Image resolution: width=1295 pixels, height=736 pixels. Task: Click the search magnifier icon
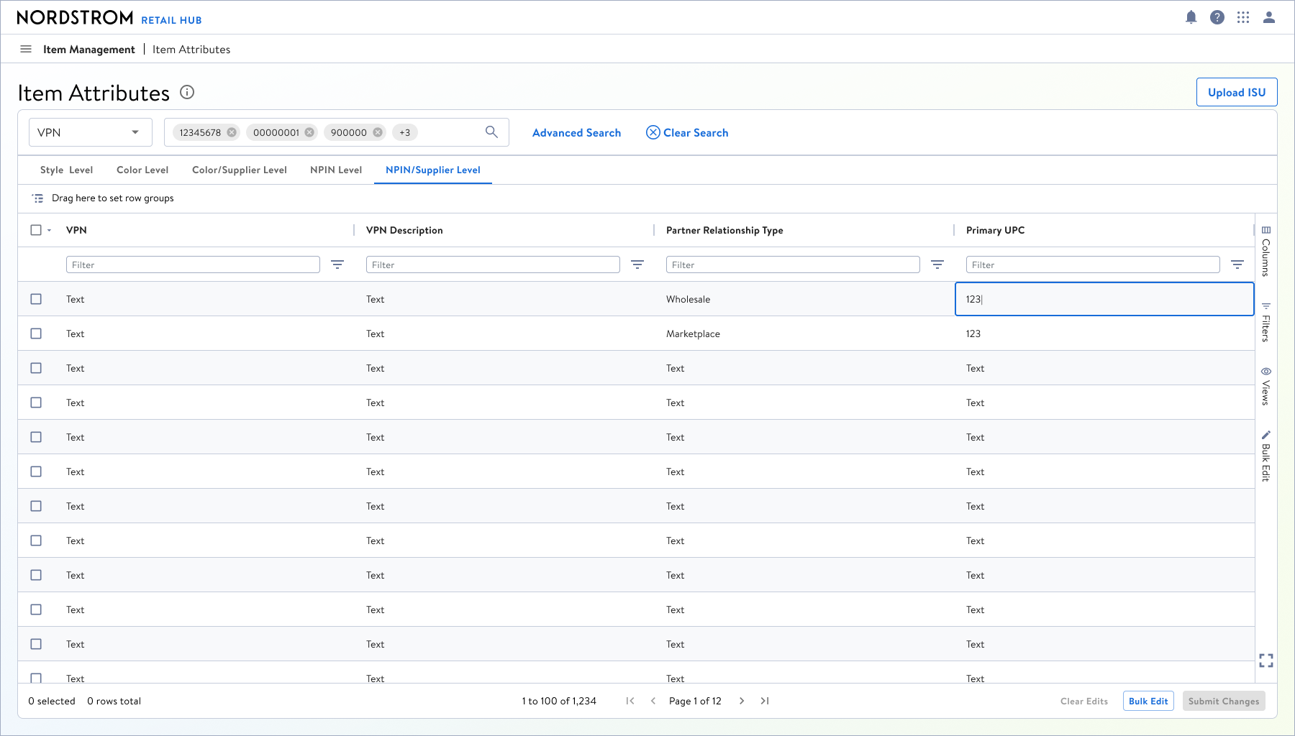[491, 132]
